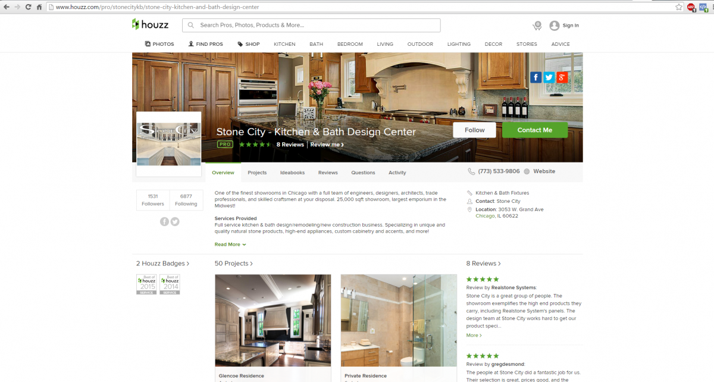Click the phone icon beside the number
Screen dimensions: 714x382
[471, 171]
